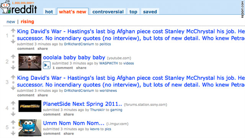Upvote the worldnews King David's War post

click(x=13, y=77)
